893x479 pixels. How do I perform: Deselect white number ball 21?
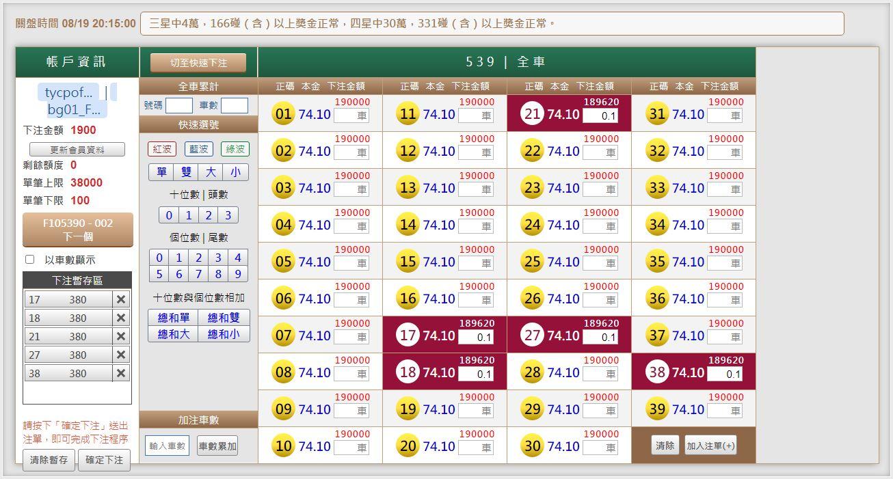532,114
